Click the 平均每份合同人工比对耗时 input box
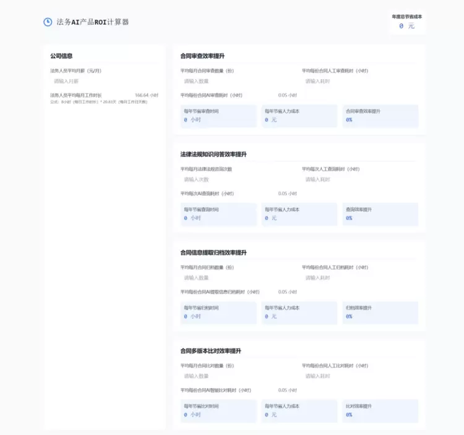The width and height of the screenshot is (464, 435). 359,376
